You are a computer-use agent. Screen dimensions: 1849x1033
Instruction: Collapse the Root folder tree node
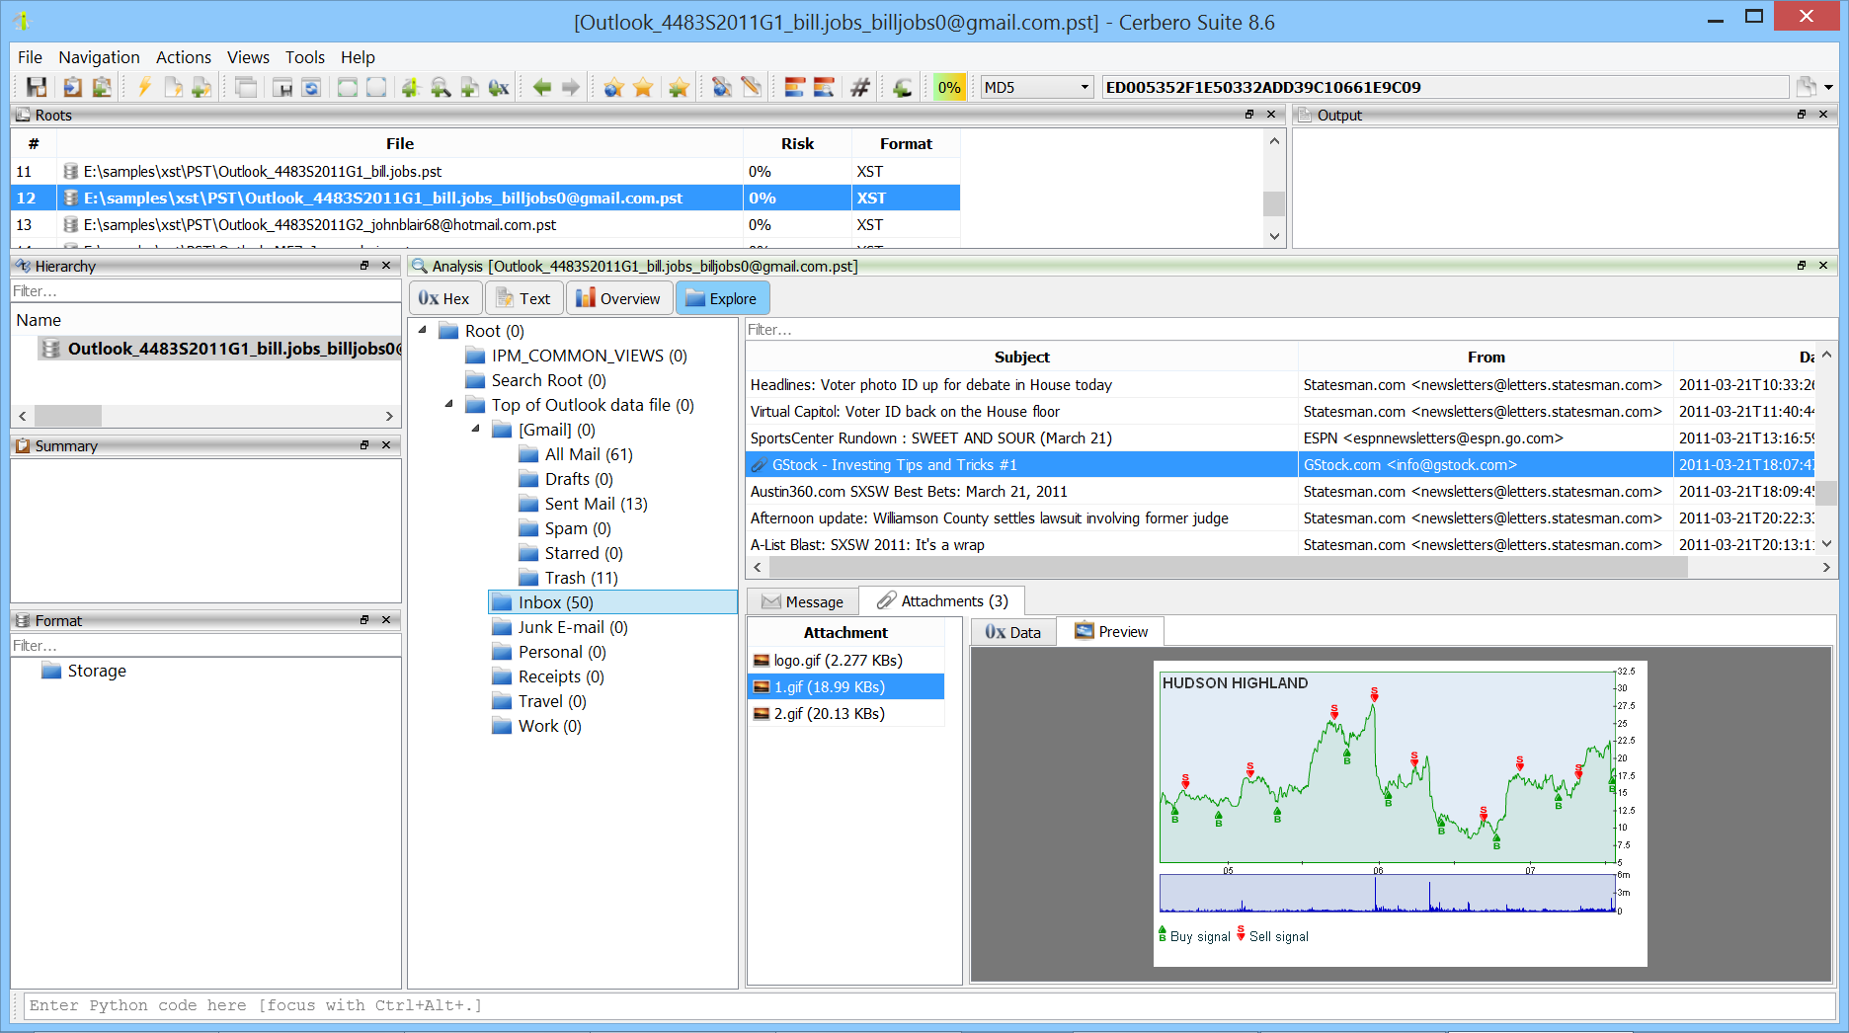point(423,331)
